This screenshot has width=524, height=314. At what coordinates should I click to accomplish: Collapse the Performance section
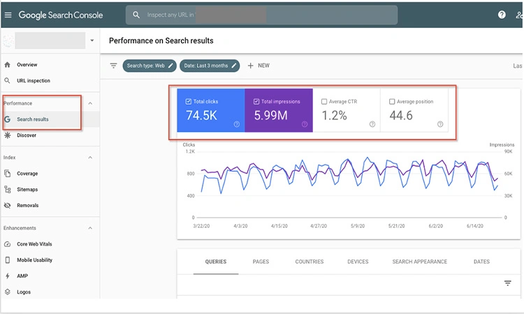(x=90, y=103)
